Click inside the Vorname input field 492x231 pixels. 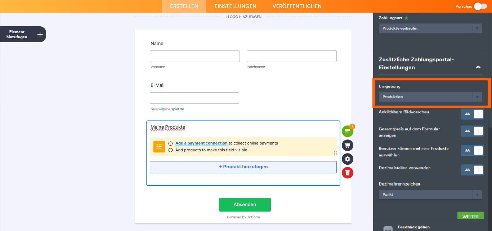pos(194,56)
